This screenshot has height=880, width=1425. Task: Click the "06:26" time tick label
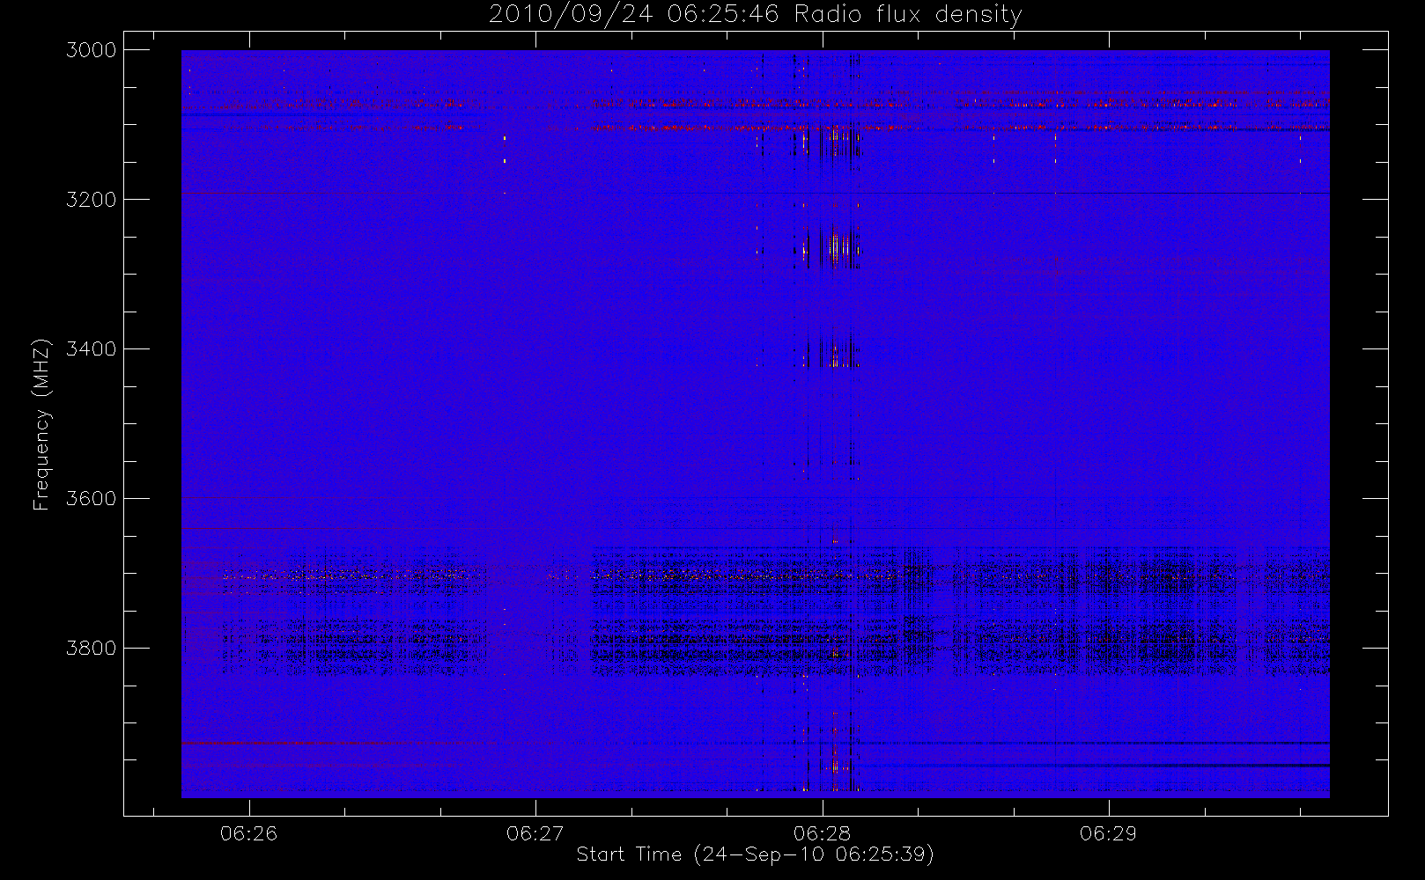249,833
